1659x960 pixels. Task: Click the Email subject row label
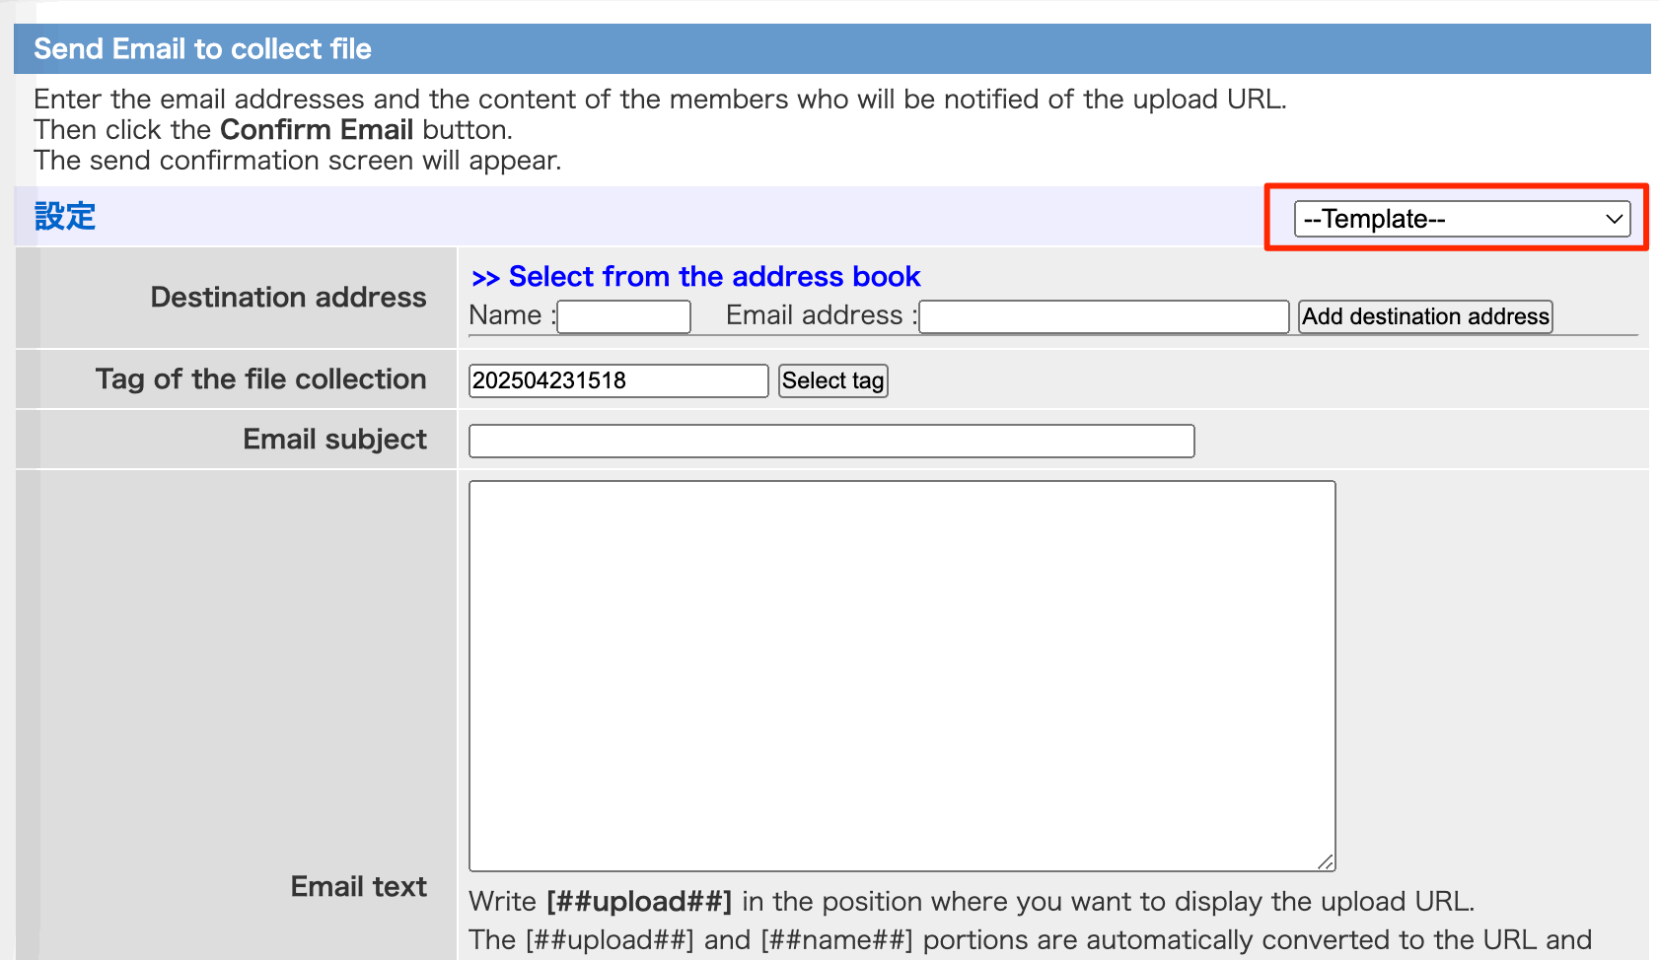334,440
